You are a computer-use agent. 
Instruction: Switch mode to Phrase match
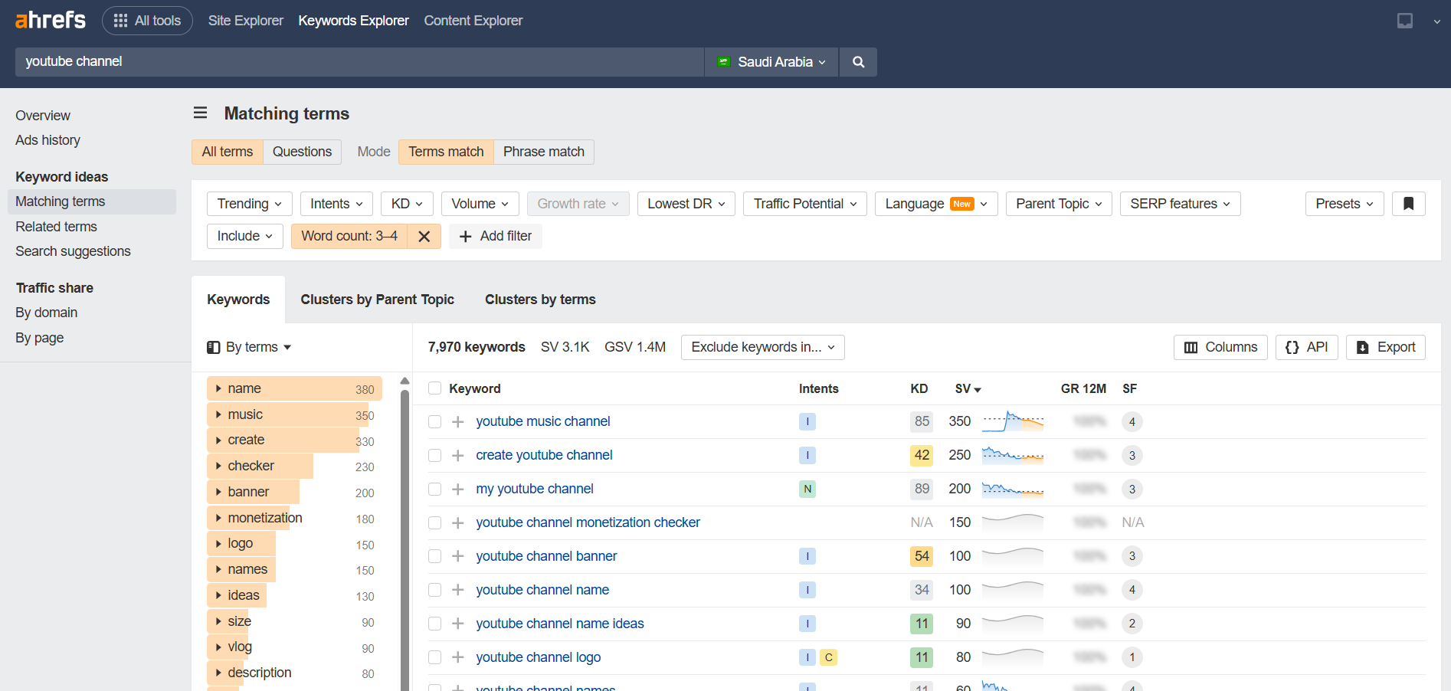coord(544,152)
